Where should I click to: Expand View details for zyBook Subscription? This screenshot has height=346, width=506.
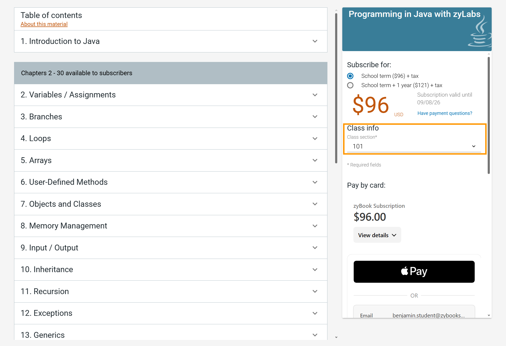click(377, 235)
